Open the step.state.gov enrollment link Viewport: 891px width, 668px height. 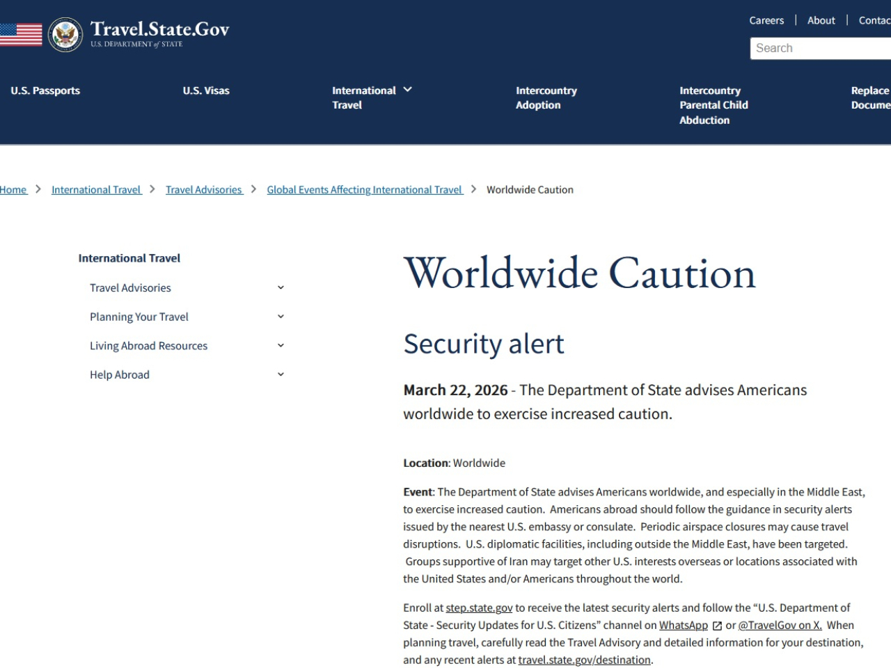click(x=479, y=607)
